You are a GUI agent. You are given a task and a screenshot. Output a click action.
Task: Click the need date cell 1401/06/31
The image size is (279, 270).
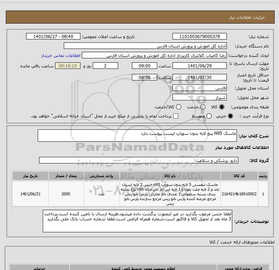(30, 194)
